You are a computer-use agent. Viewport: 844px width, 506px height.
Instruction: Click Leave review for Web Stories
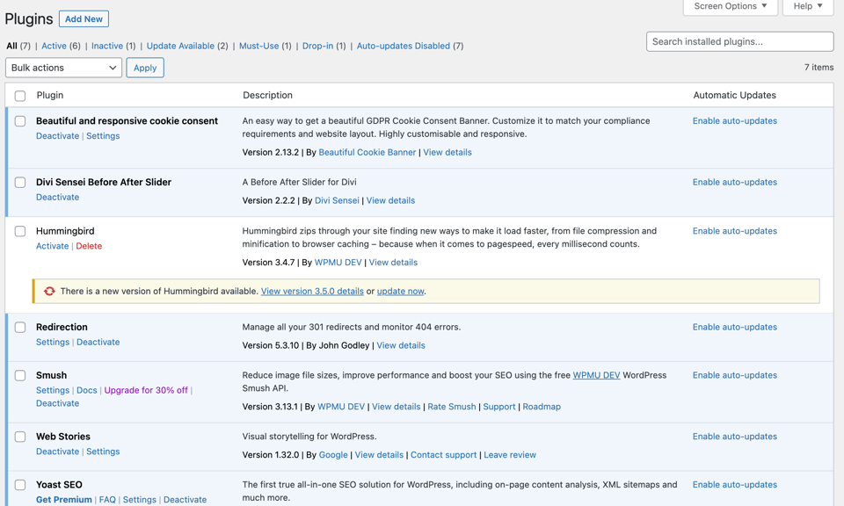[x=510, y=455]
